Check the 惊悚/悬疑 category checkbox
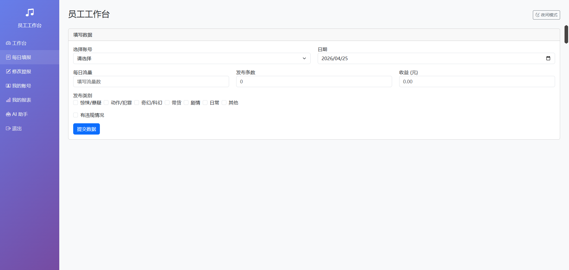 point(76,103)
